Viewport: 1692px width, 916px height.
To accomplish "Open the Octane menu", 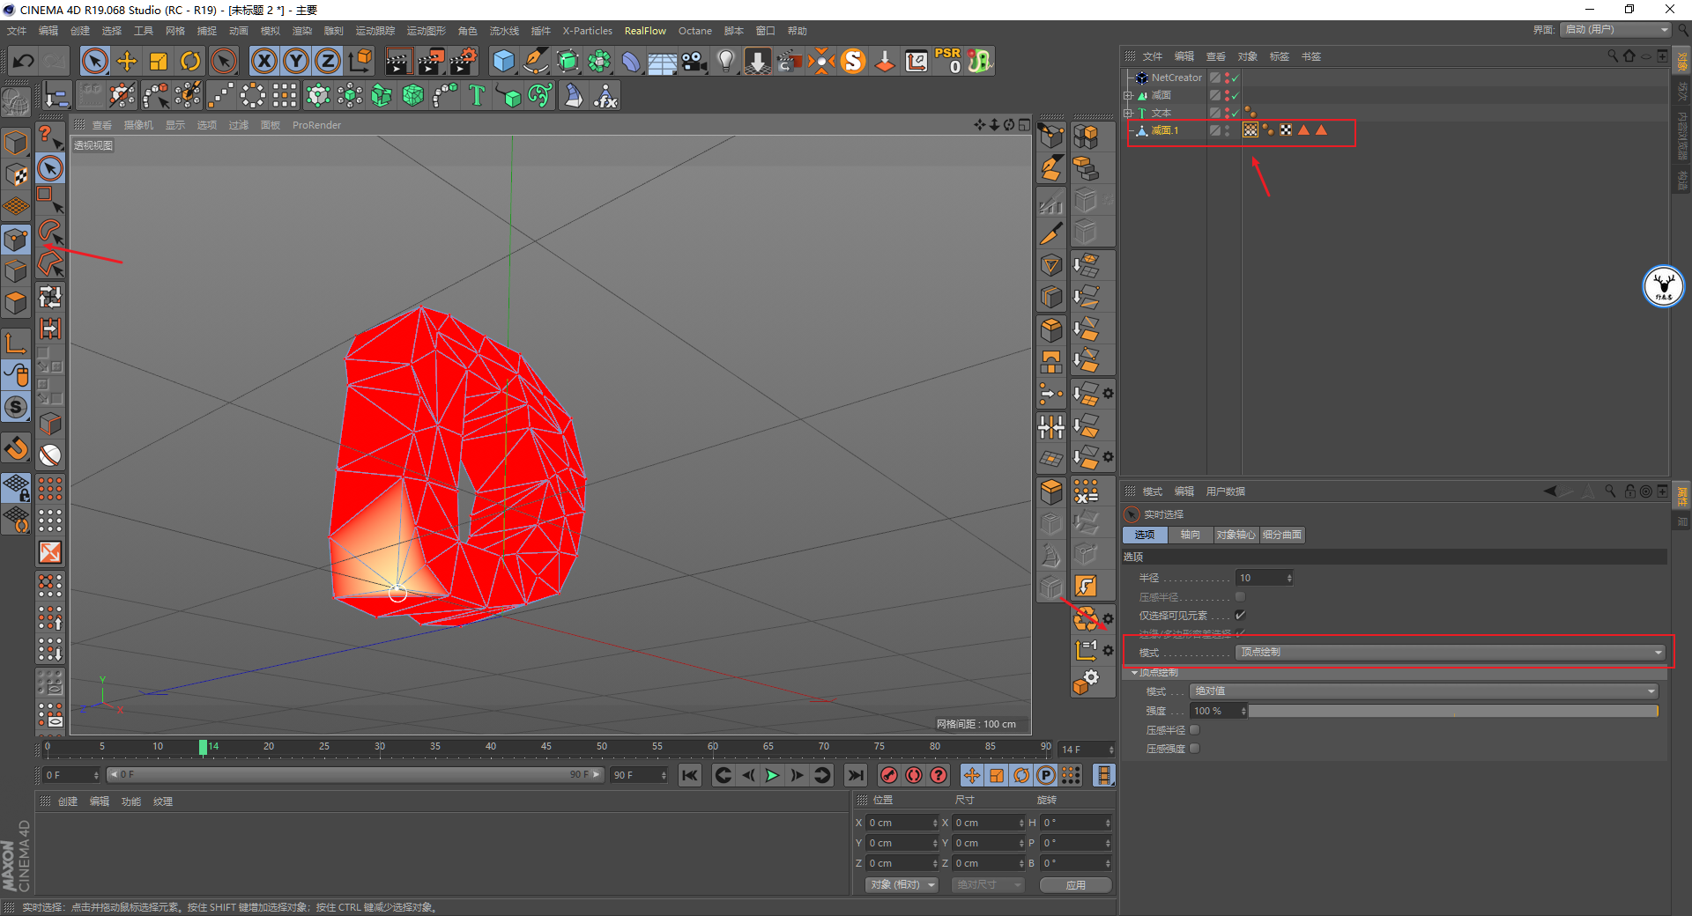I will click(694, 31).
